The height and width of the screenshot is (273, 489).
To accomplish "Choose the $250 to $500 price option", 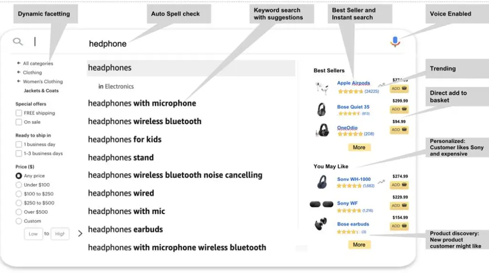I will (19, 203).
